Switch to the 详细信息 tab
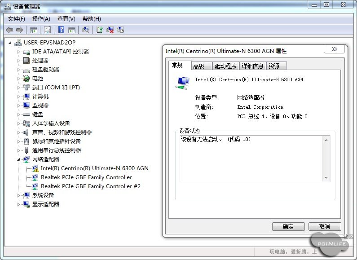The width and height of the screenshot is (357, 260). 252,66
